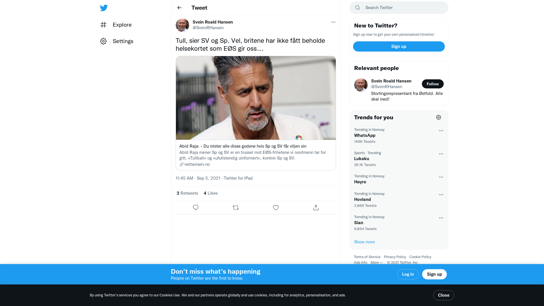Open Cookie Policy
Screen dimensions: 544x306
[x=420, y=257]
